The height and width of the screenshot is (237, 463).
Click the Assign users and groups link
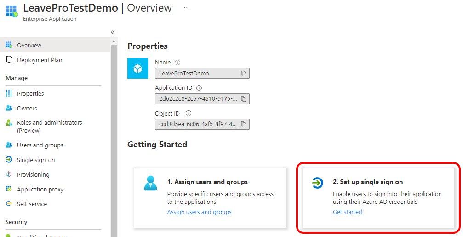click(x=199, y=212)
